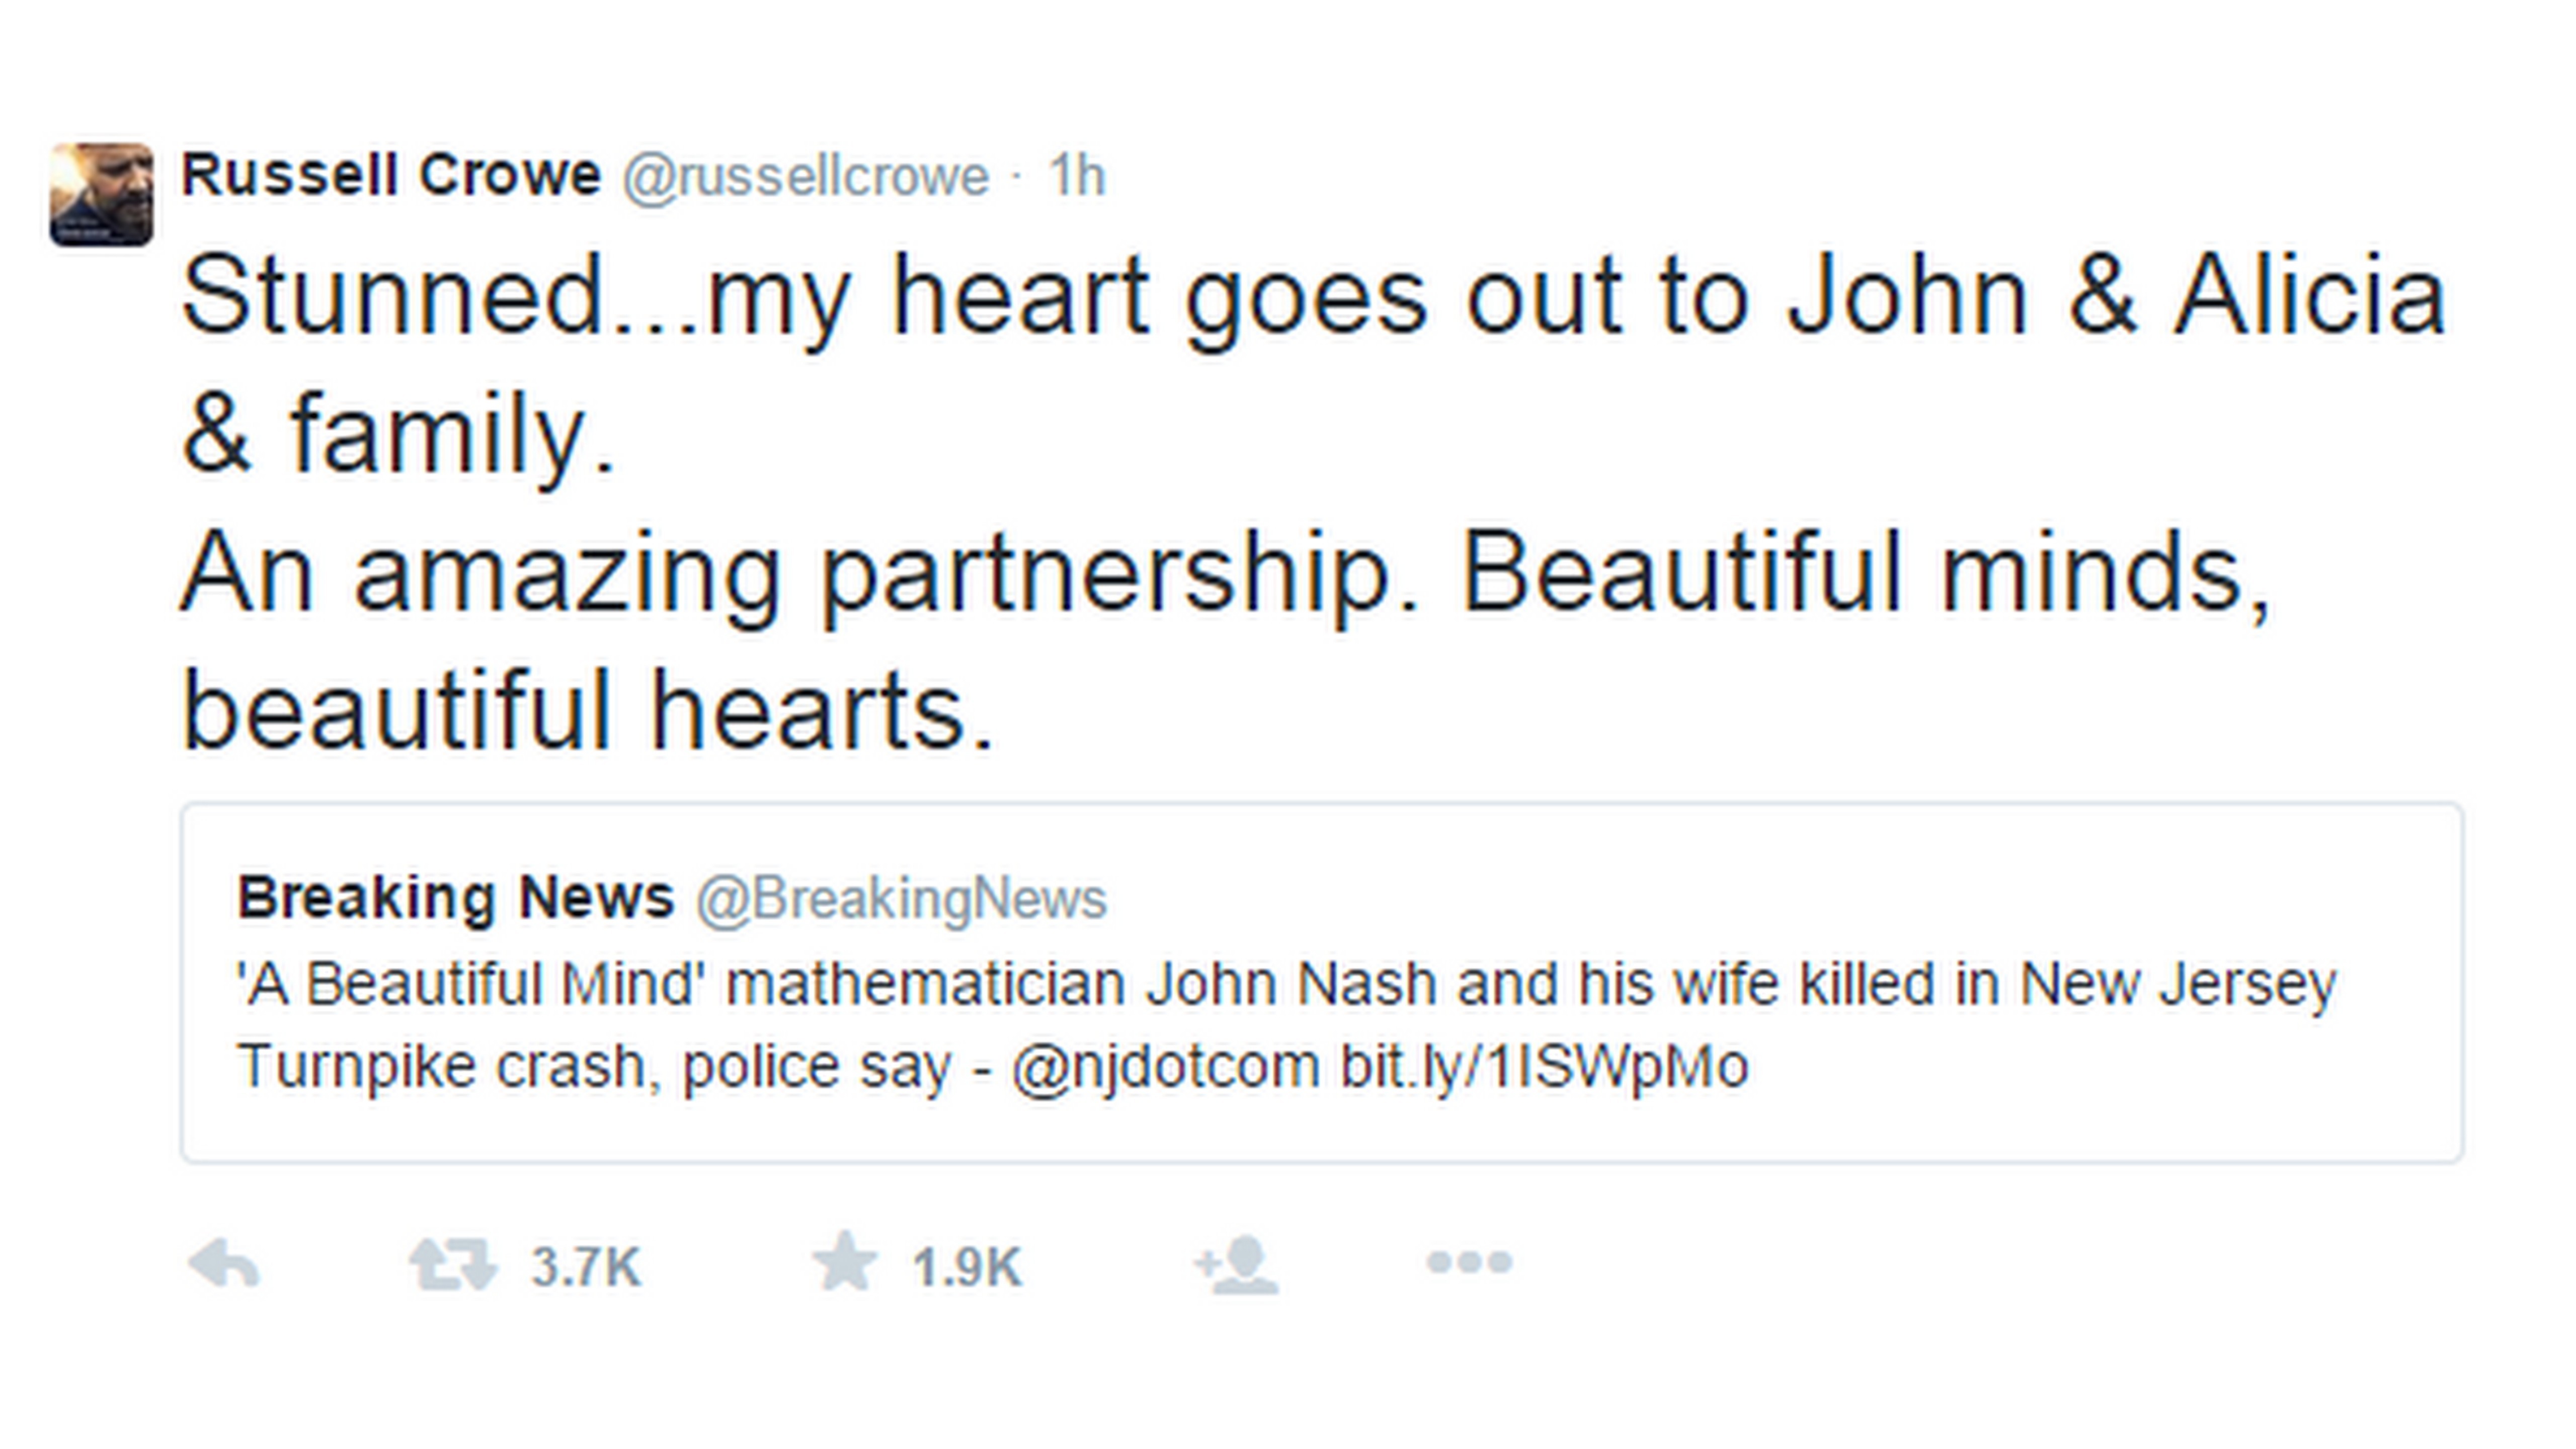Open Russell Crowe's profile picture
This screenshot has width=2576, height=1449.
coord(101,194)
